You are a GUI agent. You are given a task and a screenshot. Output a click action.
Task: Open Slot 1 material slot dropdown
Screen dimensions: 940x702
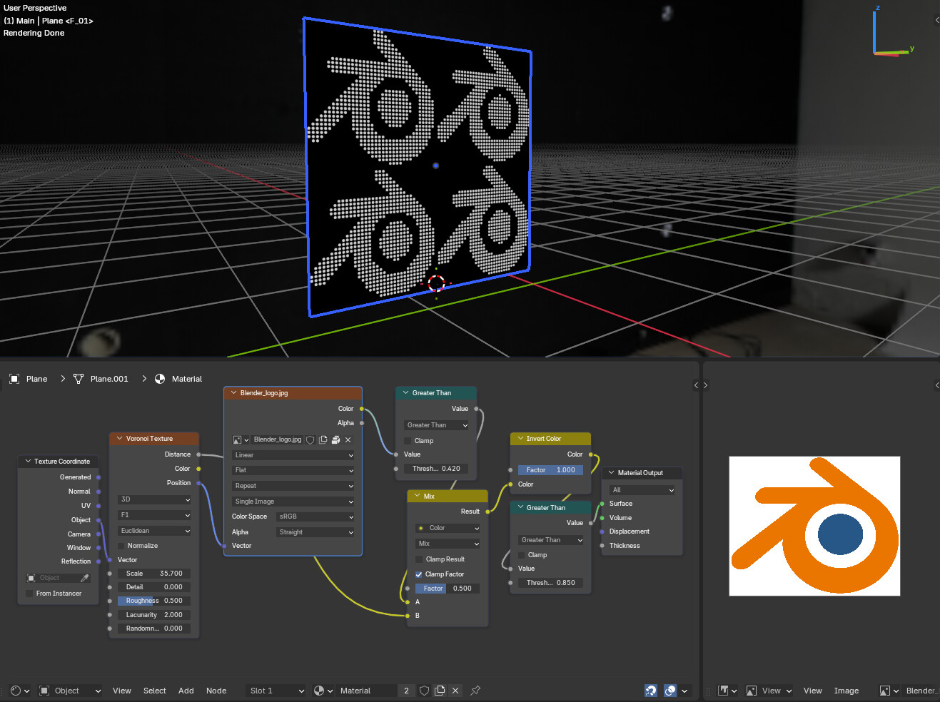pos(276,691)
